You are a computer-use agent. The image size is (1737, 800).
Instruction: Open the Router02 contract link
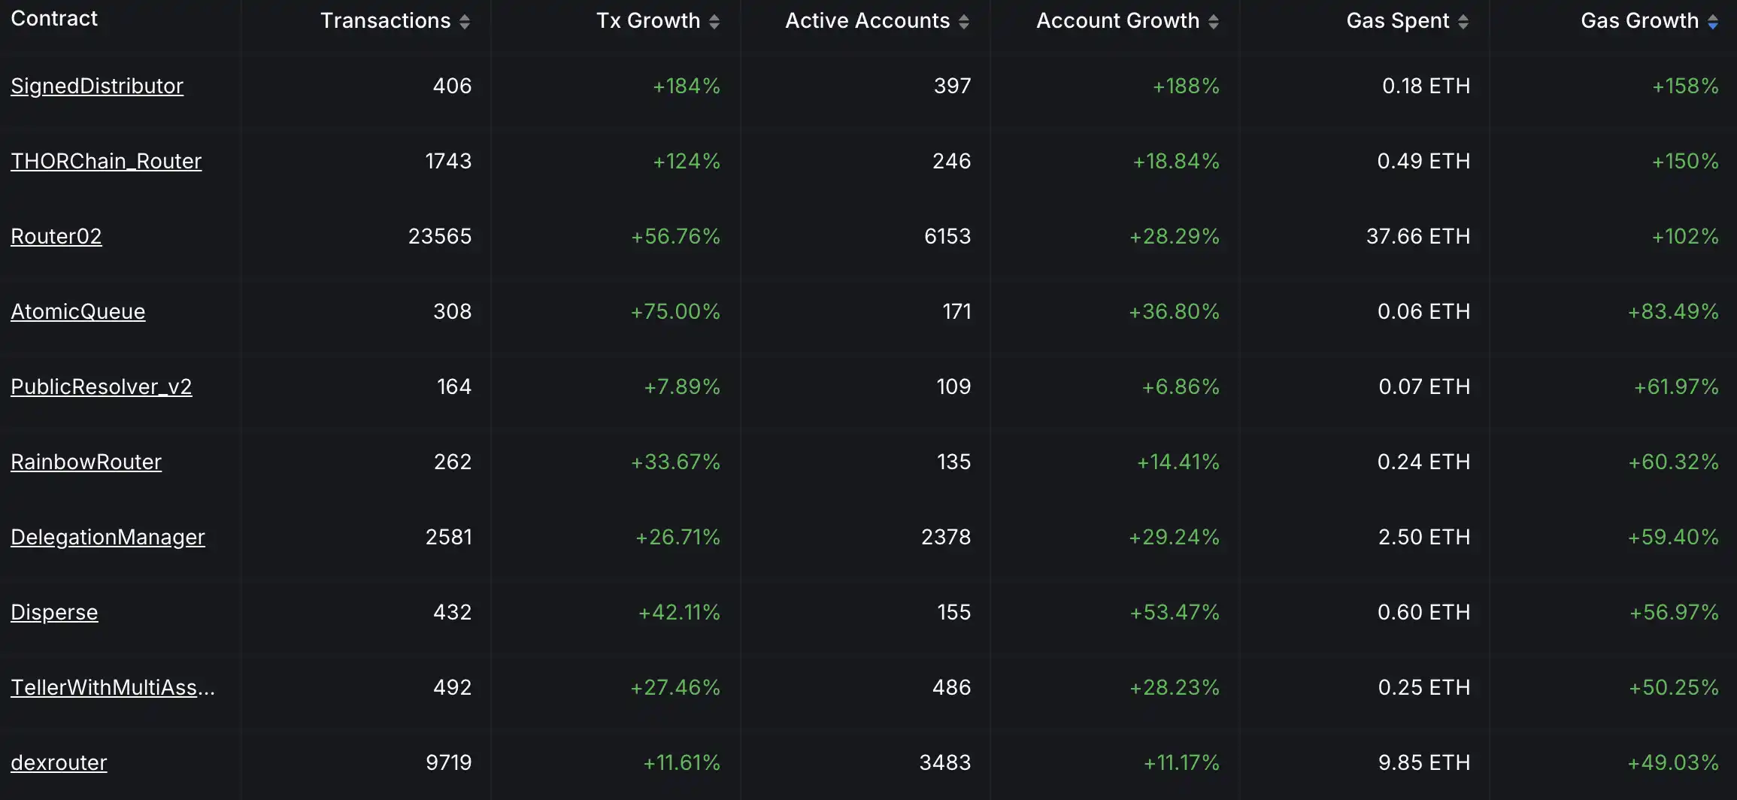[56, 237]
